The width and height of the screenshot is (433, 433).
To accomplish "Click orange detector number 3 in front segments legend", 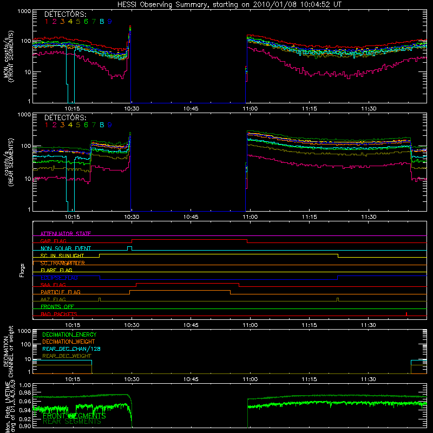I will pos(62,22).
